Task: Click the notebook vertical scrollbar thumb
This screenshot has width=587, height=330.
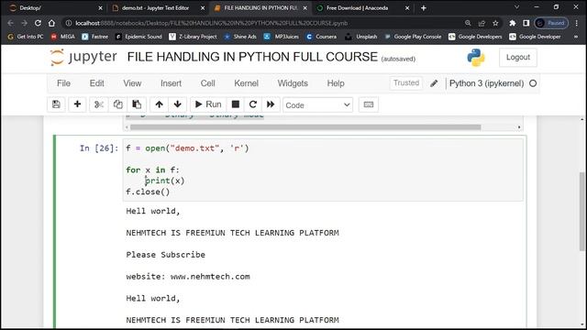Action: 581,211
